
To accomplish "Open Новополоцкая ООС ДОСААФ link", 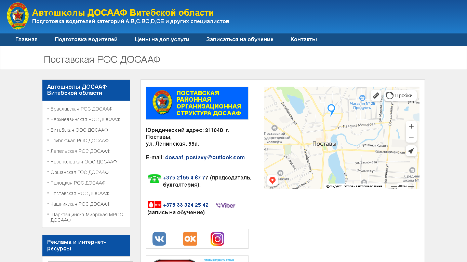I will point(84,162).
